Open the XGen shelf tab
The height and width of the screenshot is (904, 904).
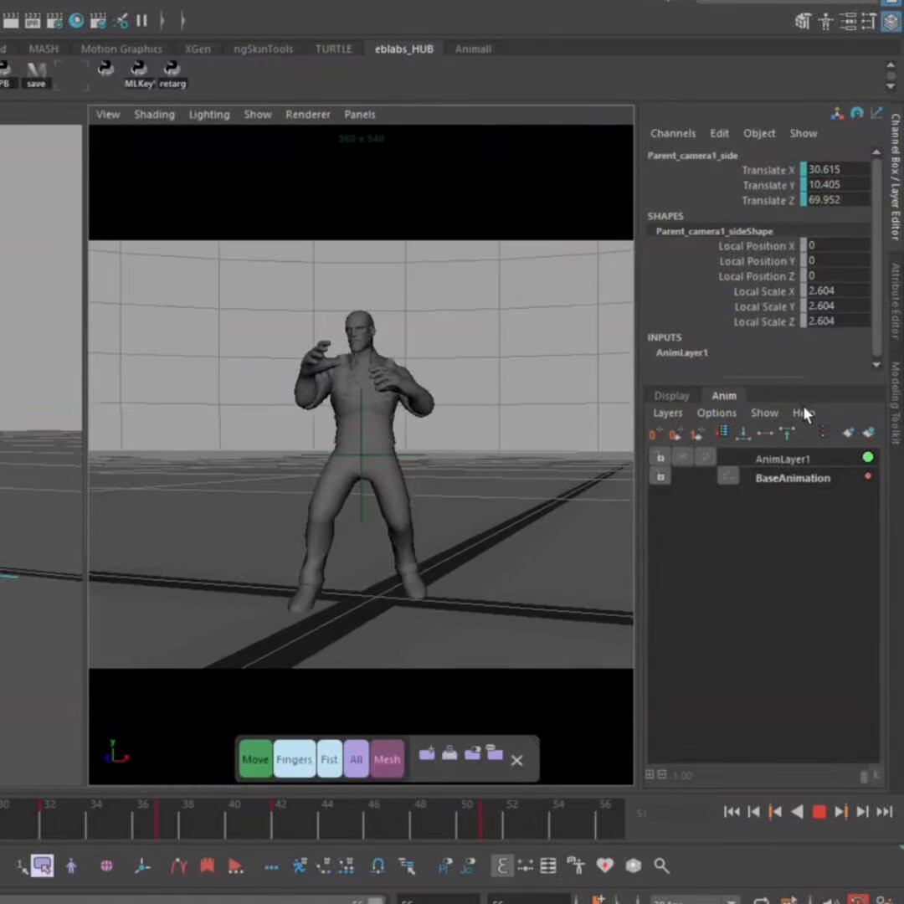coord(198,49)
